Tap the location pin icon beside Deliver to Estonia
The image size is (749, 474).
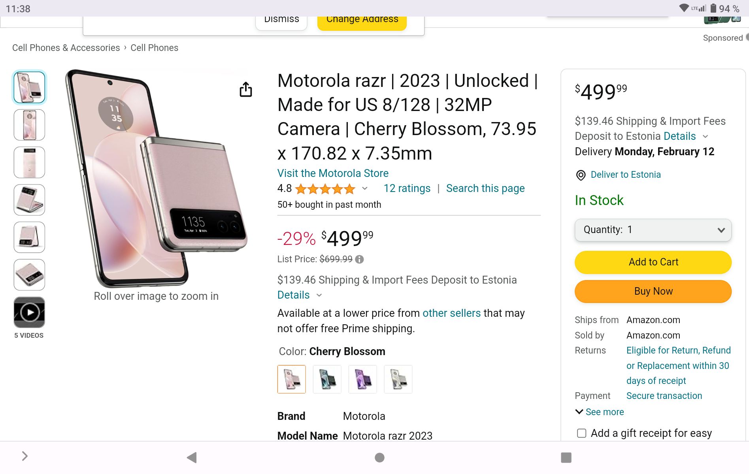click(x=581, y=175)
